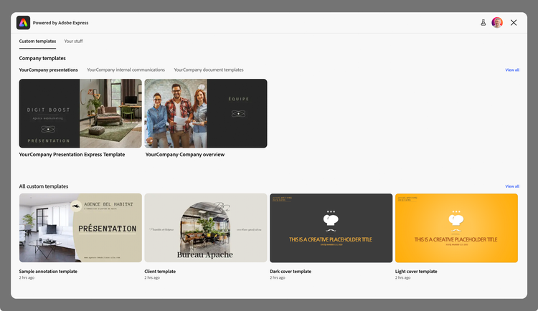Click 'Light cover template' label
The width and height of the screenshot is (538, 311).
(416, 272)
